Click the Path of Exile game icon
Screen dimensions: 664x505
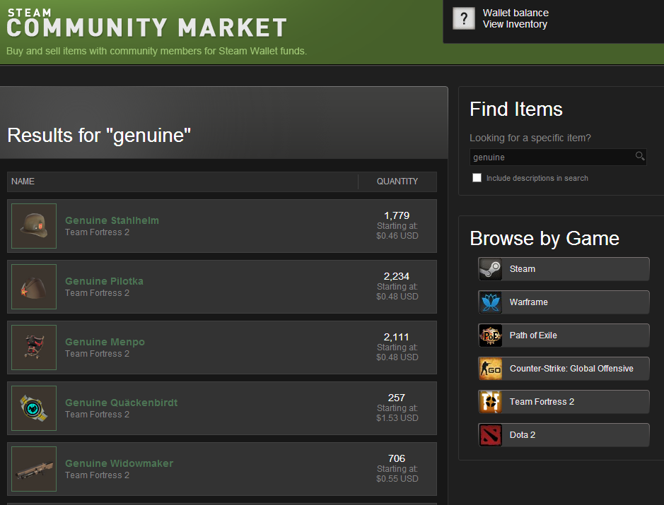490,335
